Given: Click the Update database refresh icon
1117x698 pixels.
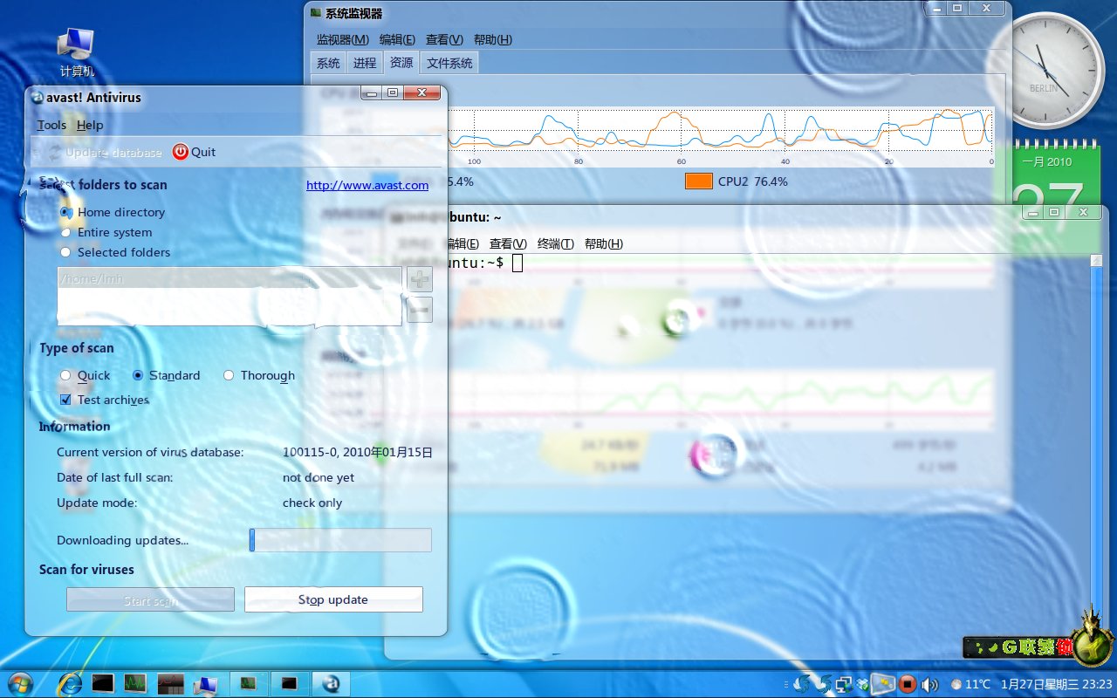Looking at the screenshot, I should (x=54, y=152).
